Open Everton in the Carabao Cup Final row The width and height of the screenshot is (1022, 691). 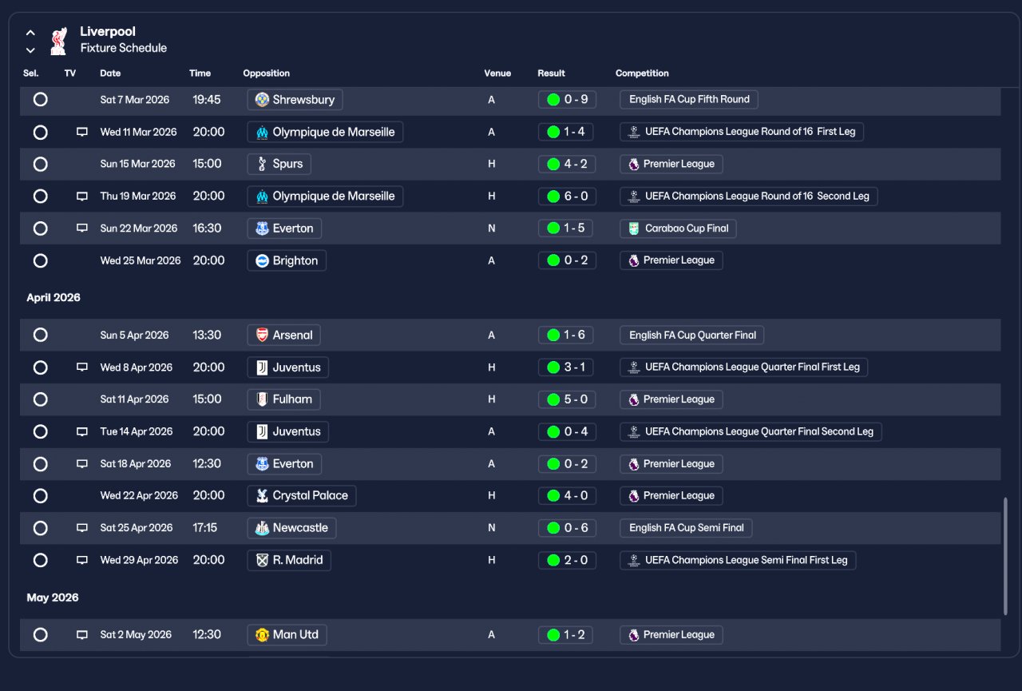284,228
